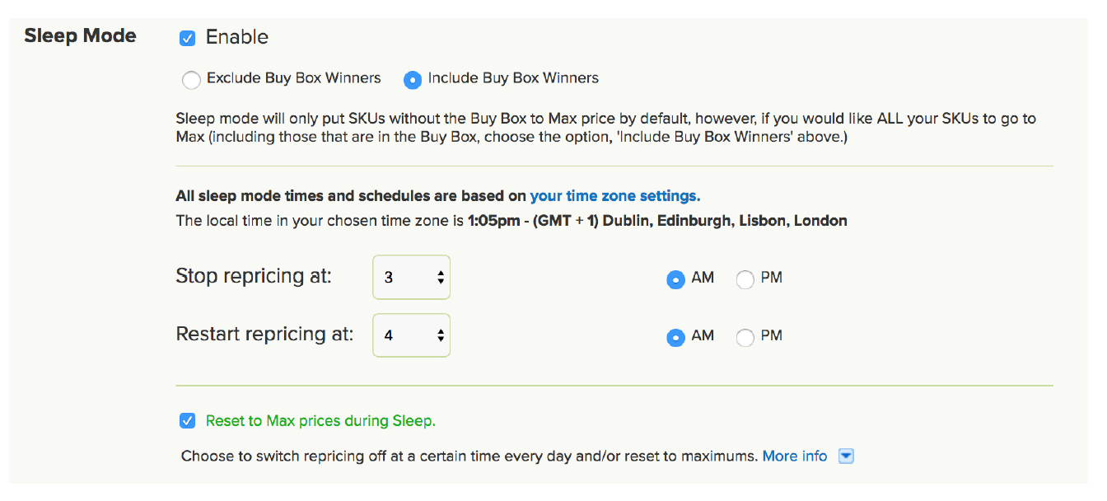Click the green 'Reset to Max prices during Sleep' text
The width and height of the screenshot is (1107, 501).
tap(320, 421)
